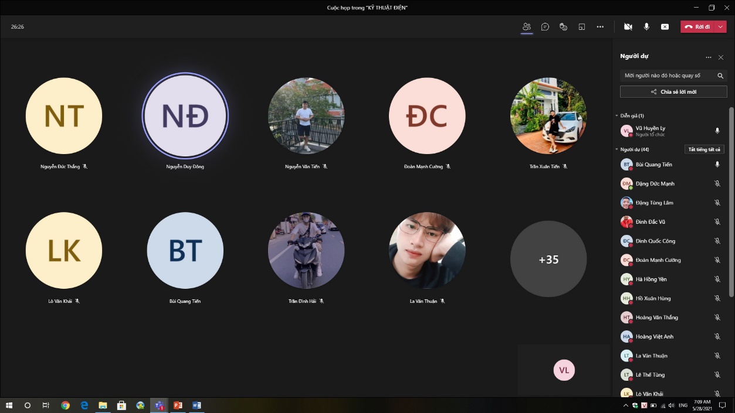Open the breakout rooms icon
735x413 pixels.
click(x=582, y=27)
